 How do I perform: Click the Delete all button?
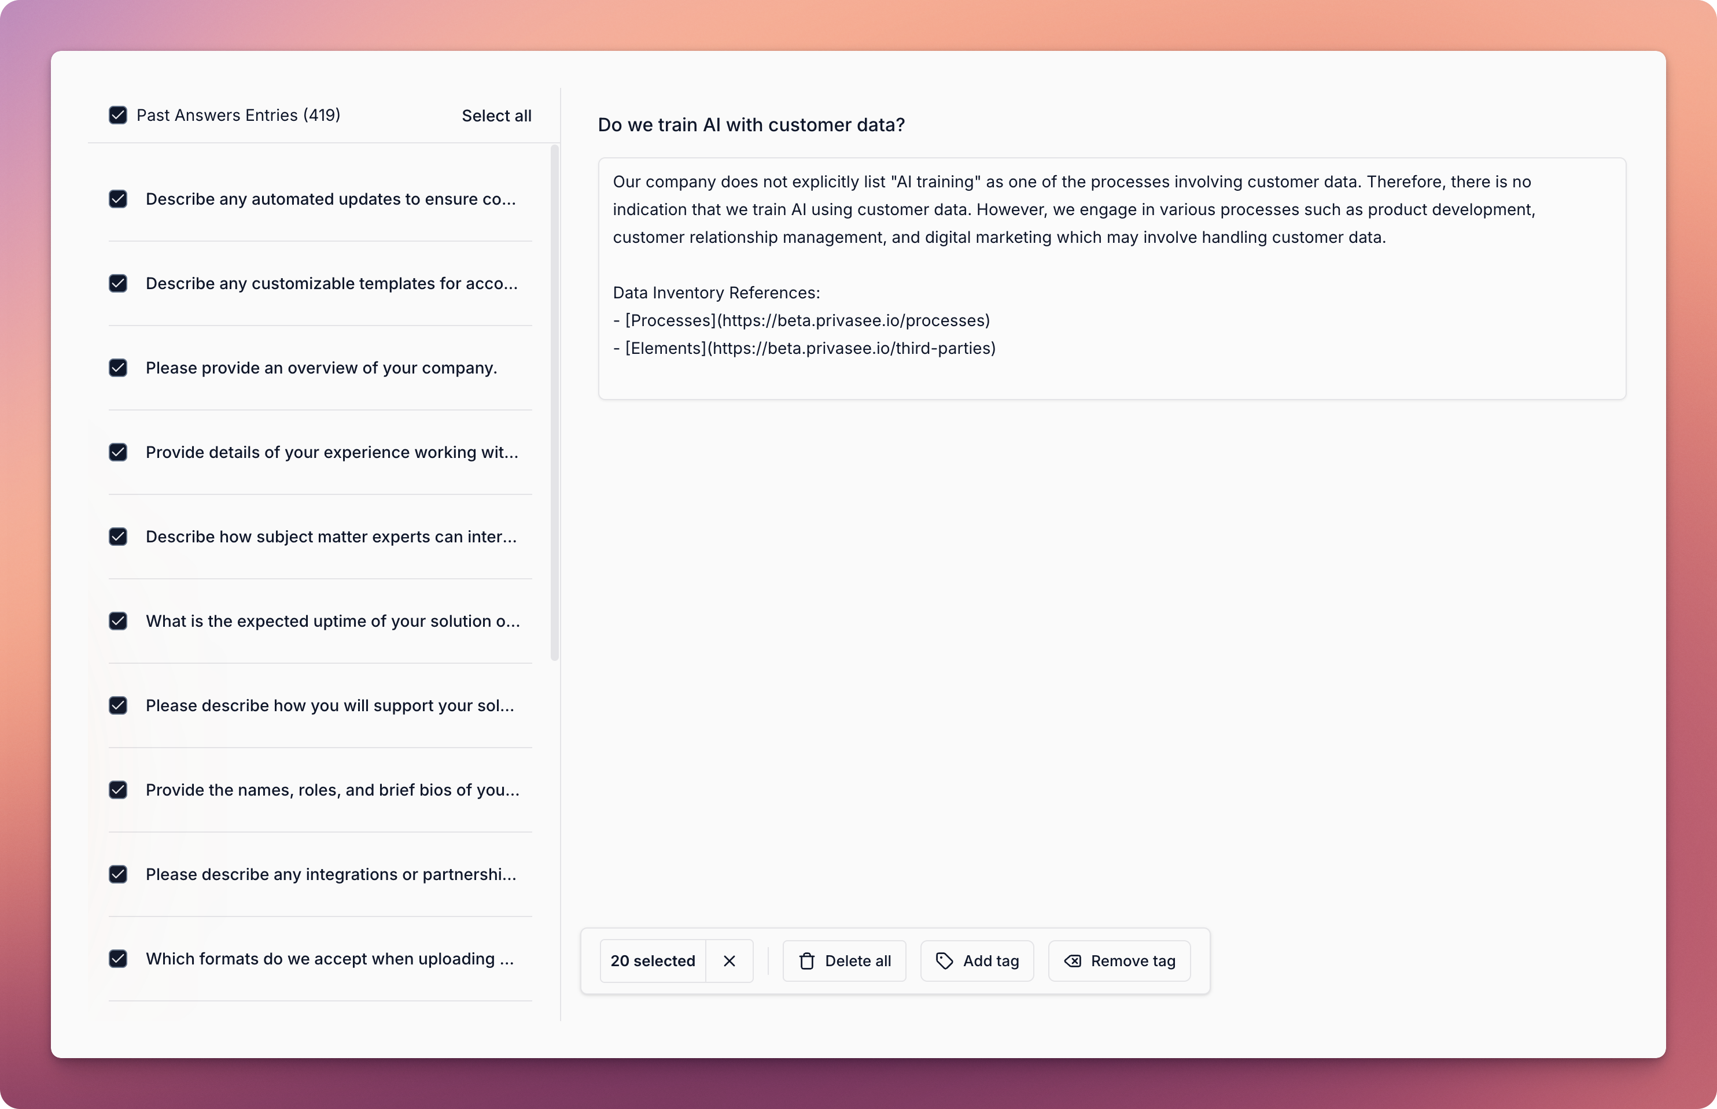click(x=845, y=960)
